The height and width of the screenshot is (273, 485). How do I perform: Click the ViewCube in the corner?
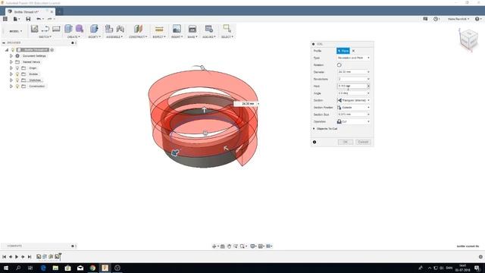click(x=468, y=39)
